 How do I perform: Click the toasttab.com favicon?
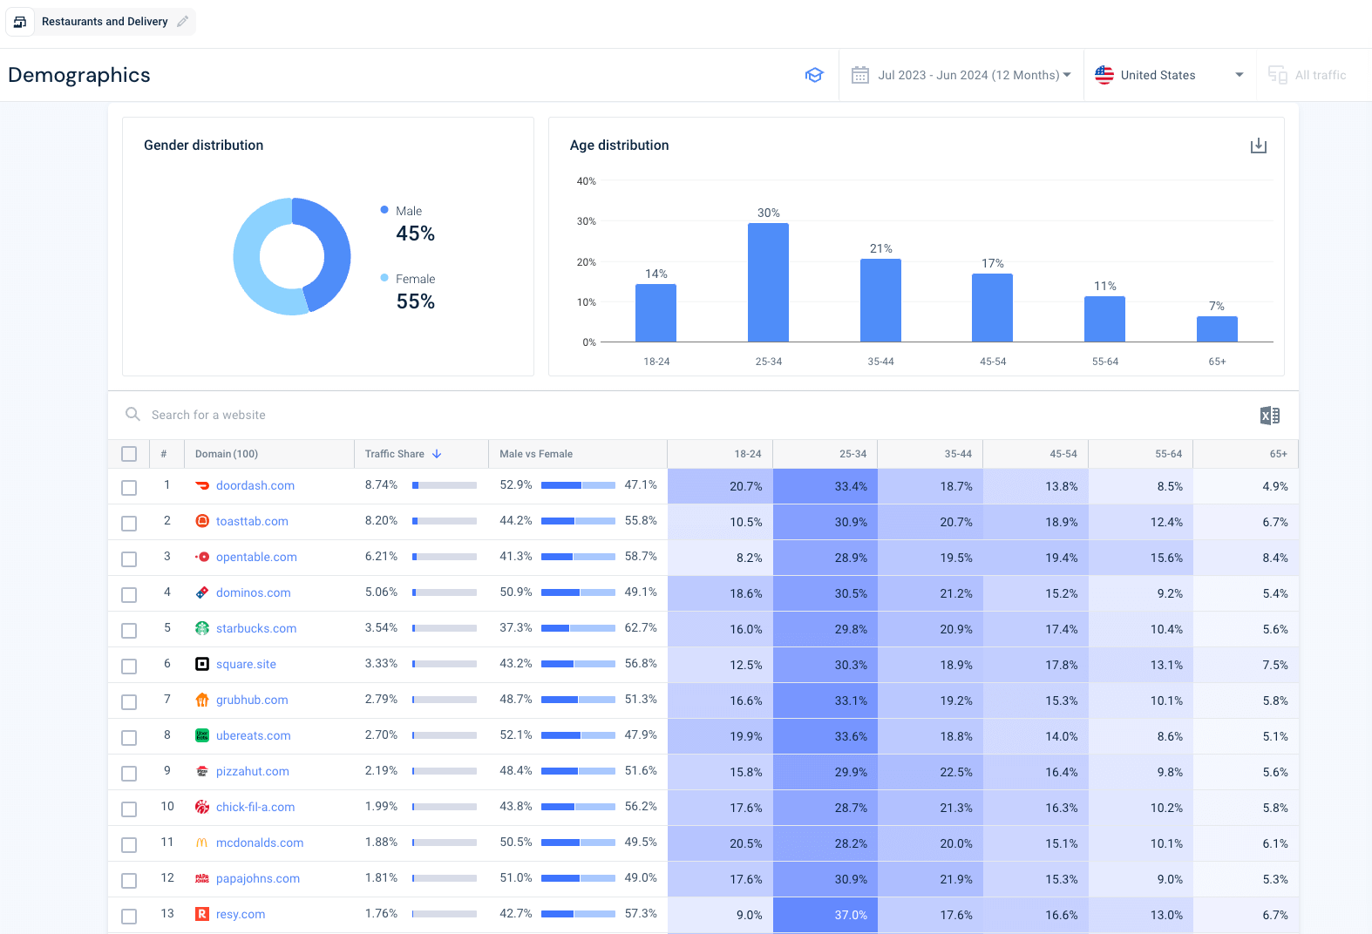click(x=202, y=521)
